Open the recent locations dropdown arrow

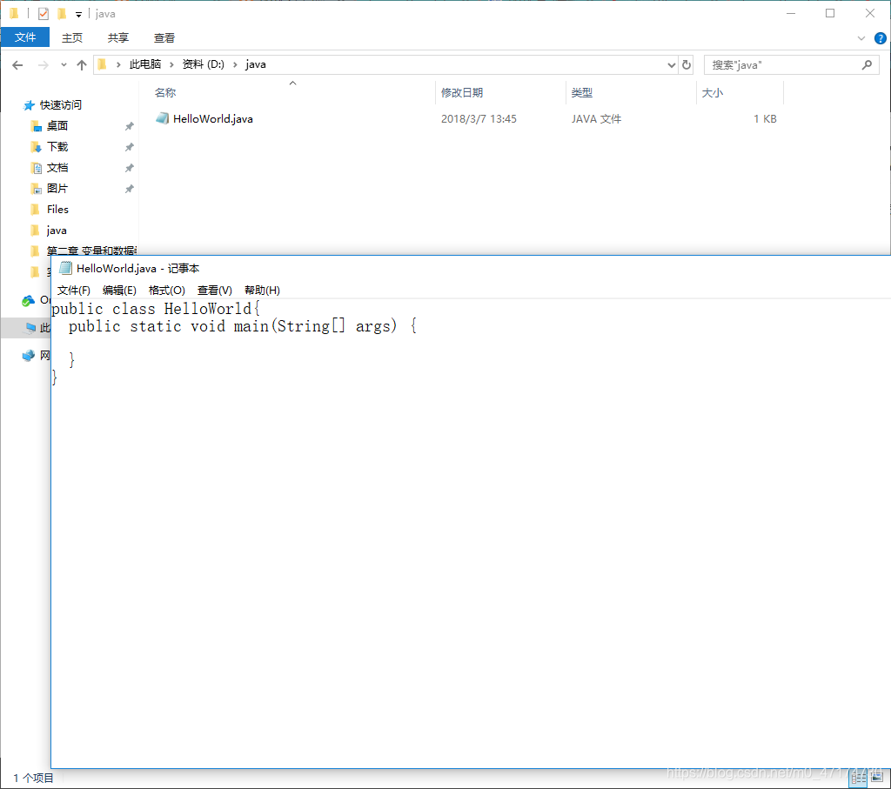[64, 65]
